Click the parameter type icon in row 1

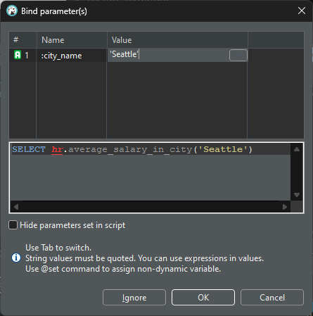18,55
